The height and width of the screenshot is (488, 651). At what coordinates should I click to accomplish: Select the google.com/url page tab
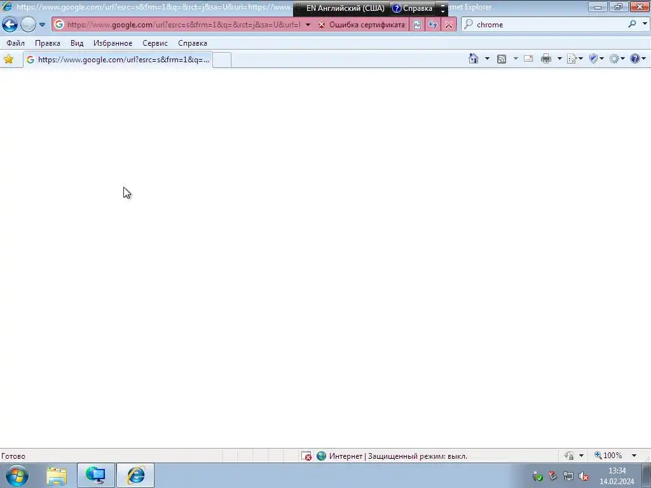pos(118,60)
